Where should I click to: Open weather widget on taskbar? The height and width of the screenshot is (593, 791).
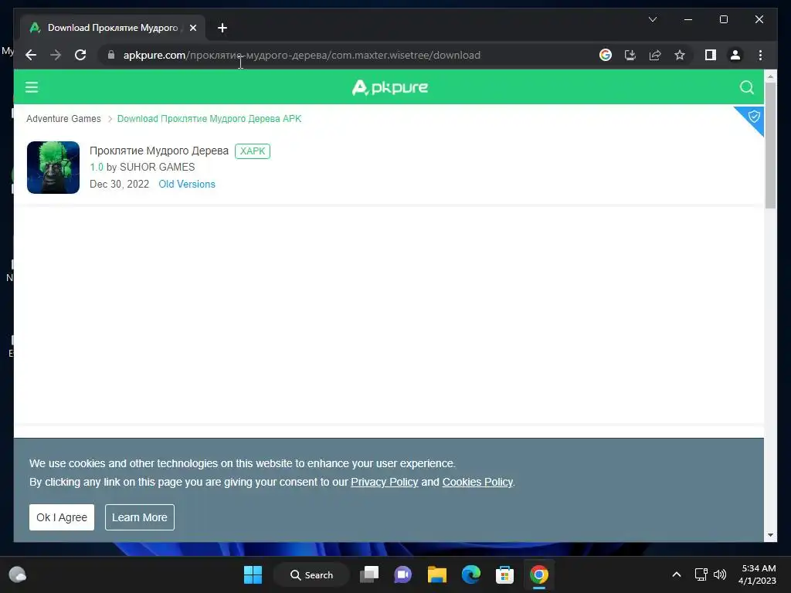tap(18, 574)
